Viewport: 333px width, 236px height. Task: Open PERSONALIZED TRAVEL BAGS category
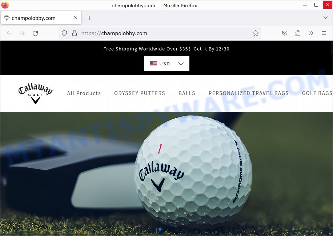click(248, 93)
